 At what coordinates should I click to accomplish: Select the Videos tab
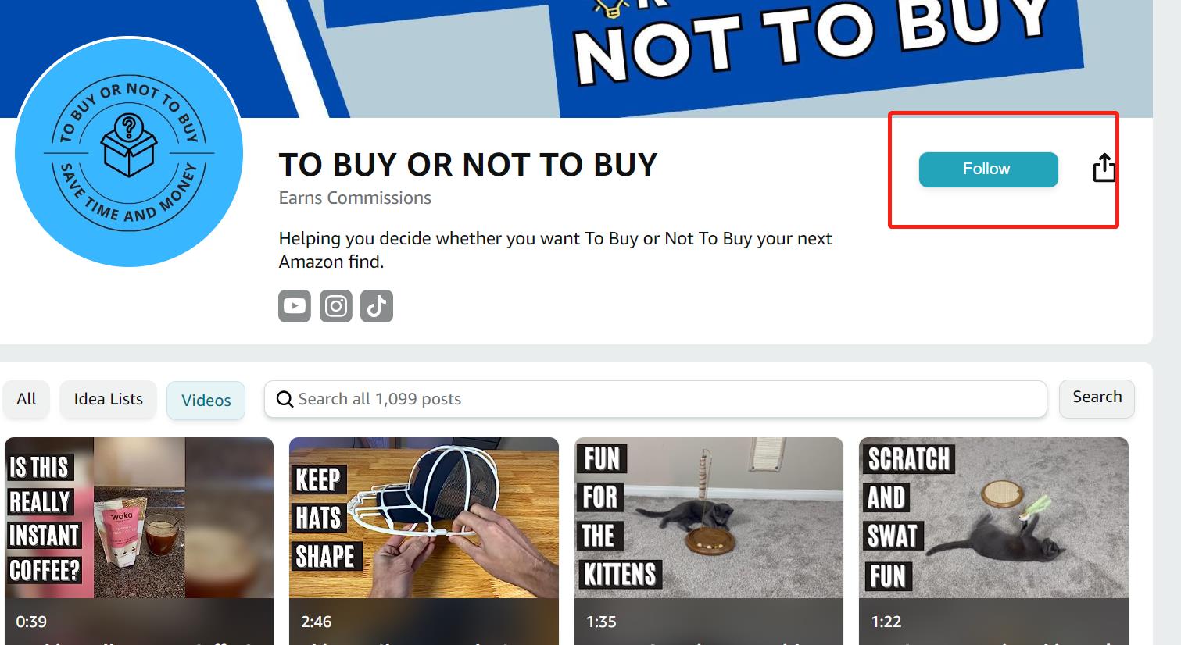(x=206, y=401)
